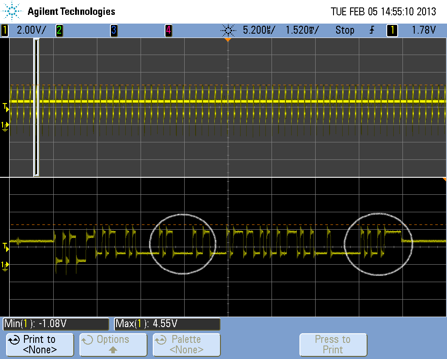Open the Palette softkey
This screenshot has height=359, width=447.
pyautogui.click(x=187, y=345)
